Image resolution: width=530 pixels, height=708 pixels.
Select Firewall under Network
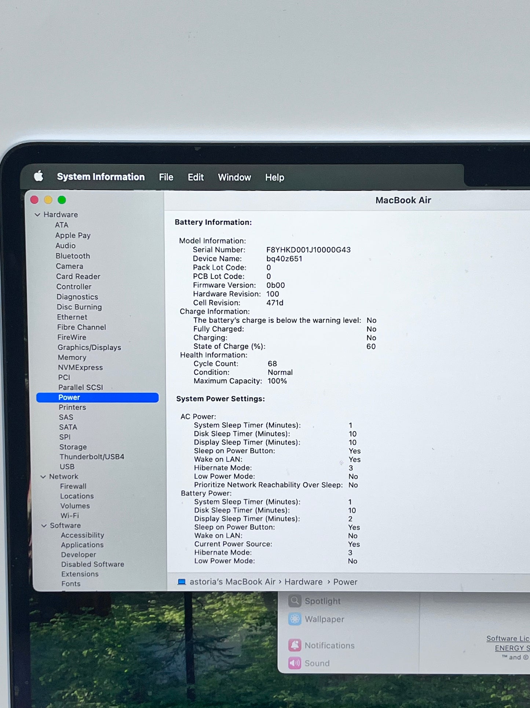tap(73, 486)
